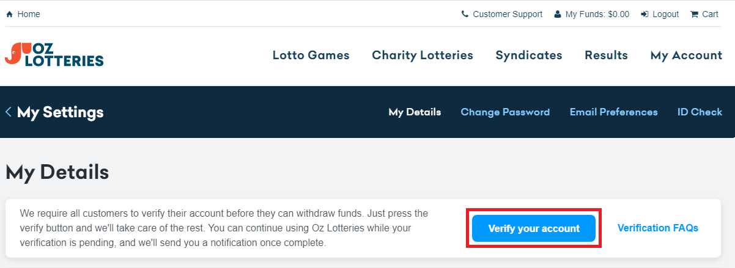This screenshot has width=735, height=268.
Task: Click the Oz Lotteries logo
Action: tap(54, 54)
